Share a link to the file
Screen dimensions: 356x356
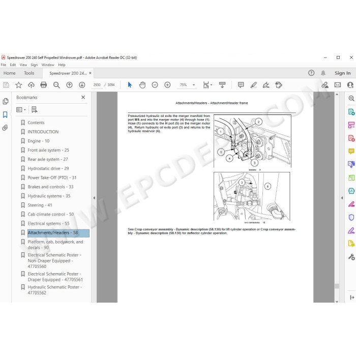click(325, 85)
